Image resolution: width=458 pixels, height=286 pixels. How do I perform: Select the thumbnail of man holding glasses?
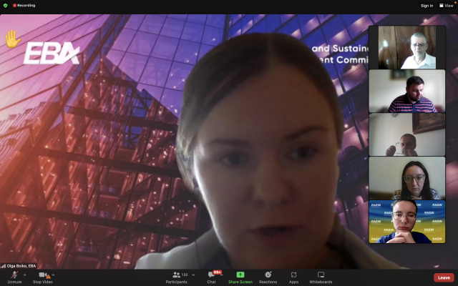point(407,134)
